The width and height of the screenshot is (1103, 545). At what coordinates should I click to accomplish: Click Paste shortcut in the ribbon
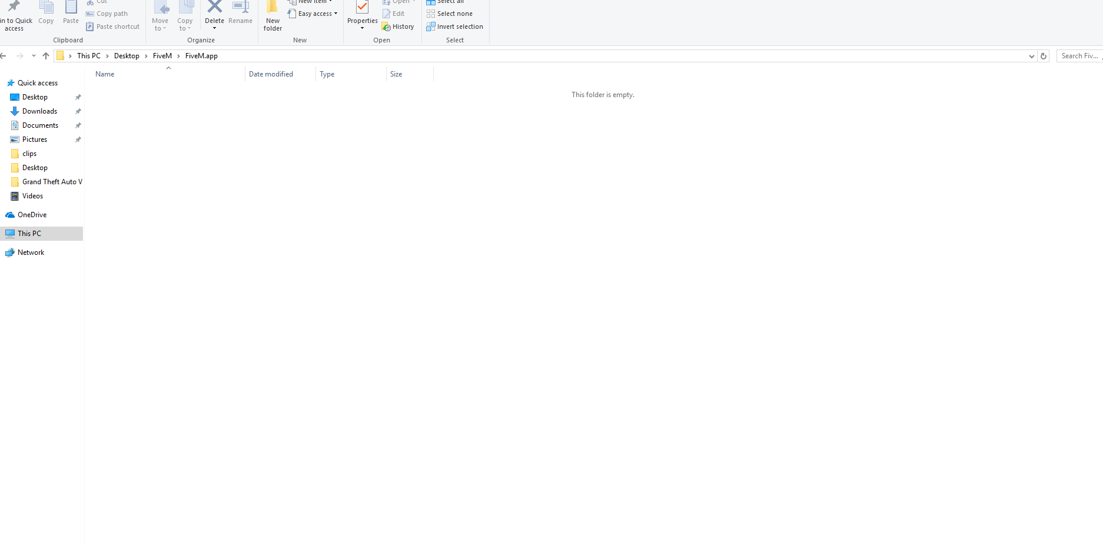click(113, 26)
